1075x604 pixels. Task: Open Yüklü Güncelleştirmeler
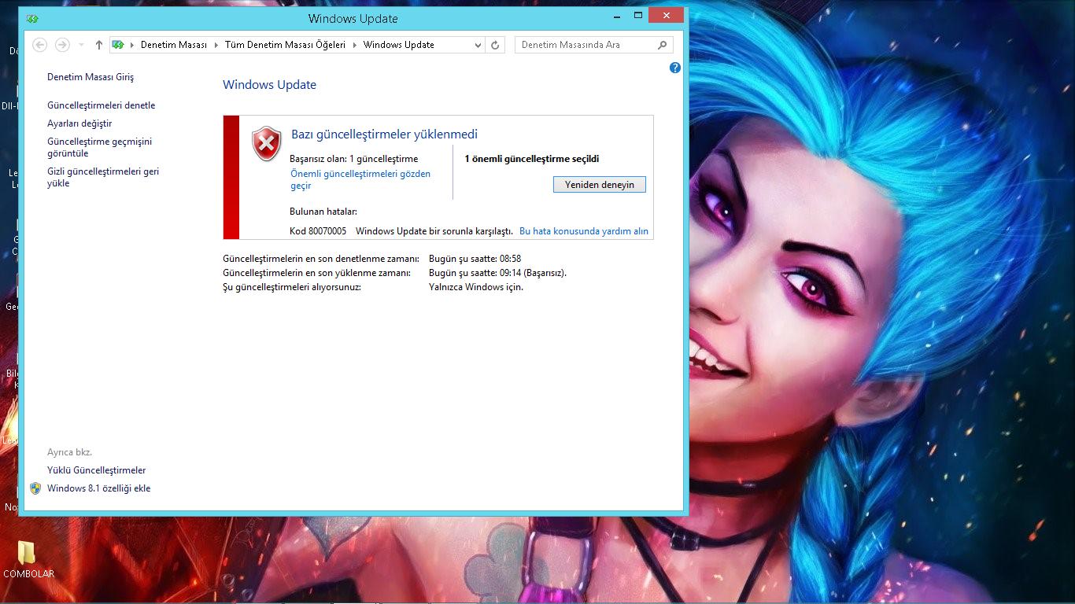(97, 470)
